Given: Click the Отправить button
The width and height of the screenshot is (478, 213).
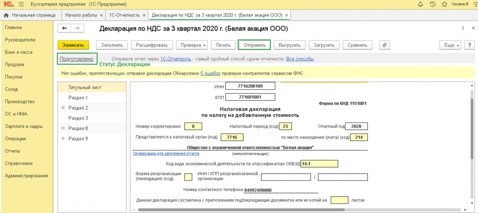Looking at the screenshot, I should (254, 45).
